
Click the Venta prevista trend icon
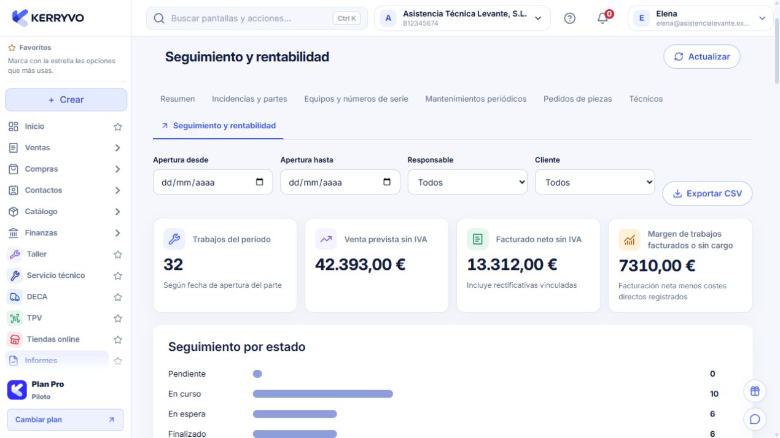(x=326, y=239)
